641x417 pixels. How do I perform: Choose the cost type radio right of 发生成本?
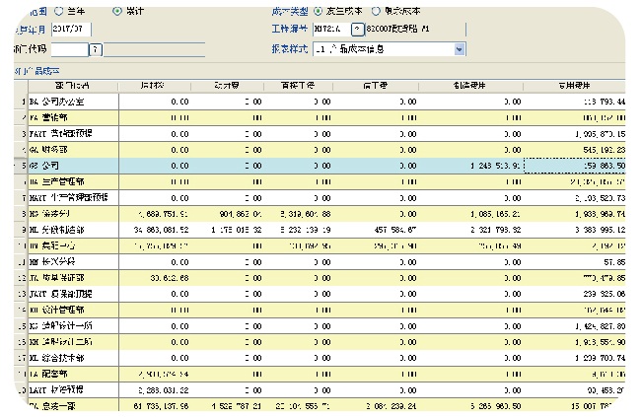point(376,11)
